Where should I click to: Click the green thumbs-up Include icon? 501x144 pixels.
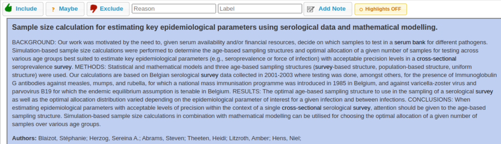(x=8, y=8)
